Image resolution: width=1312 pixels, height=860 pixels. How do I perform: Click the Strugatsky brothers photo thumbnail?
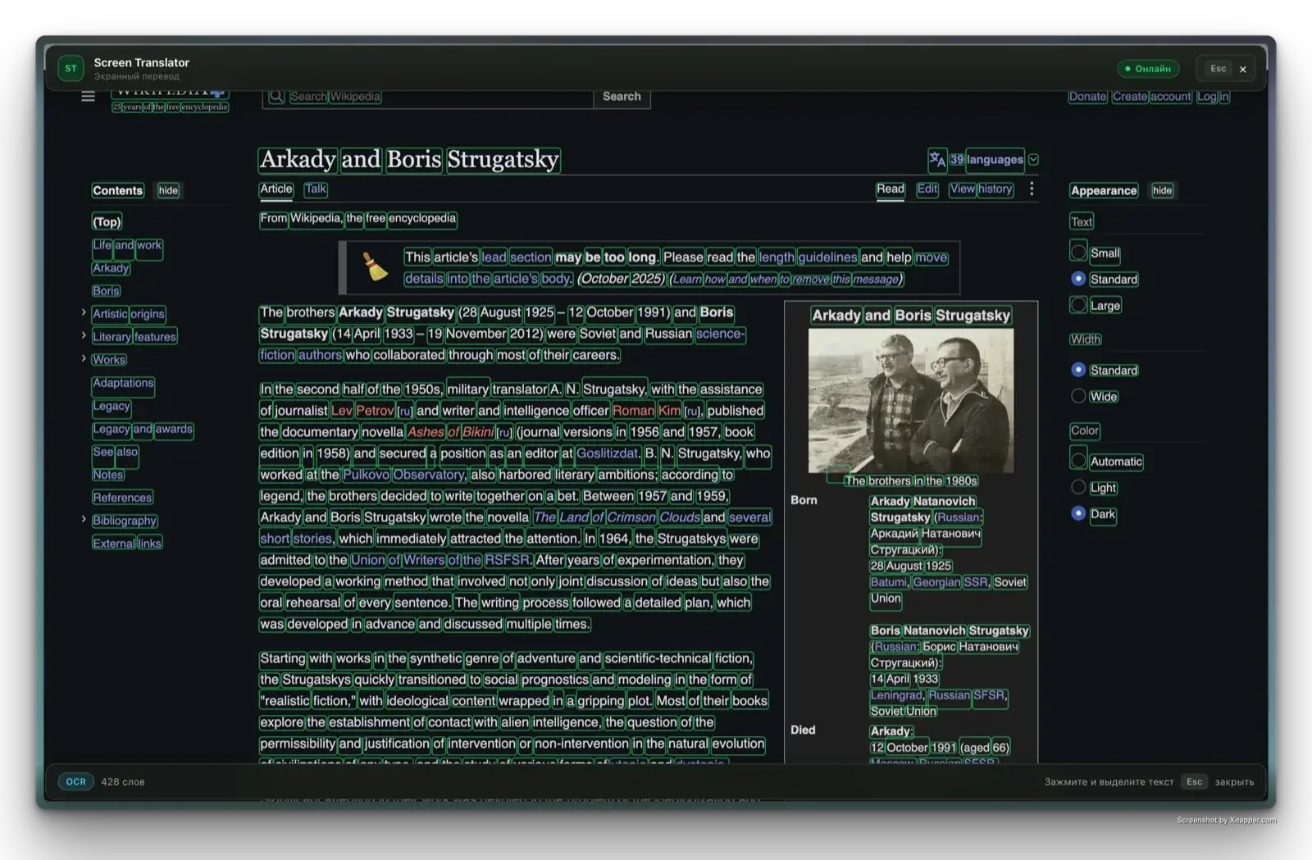(x=911, y=400)
